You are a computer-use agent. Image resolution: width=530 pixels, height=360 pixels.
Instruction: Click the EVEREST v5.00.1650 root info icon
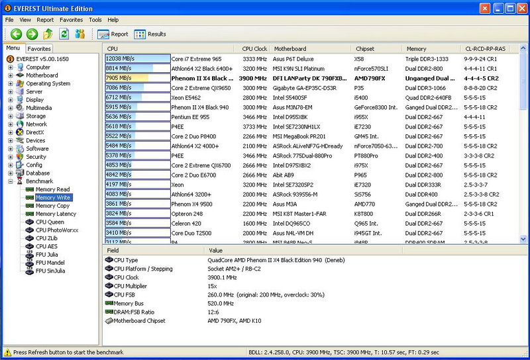(x=10, y=59)
